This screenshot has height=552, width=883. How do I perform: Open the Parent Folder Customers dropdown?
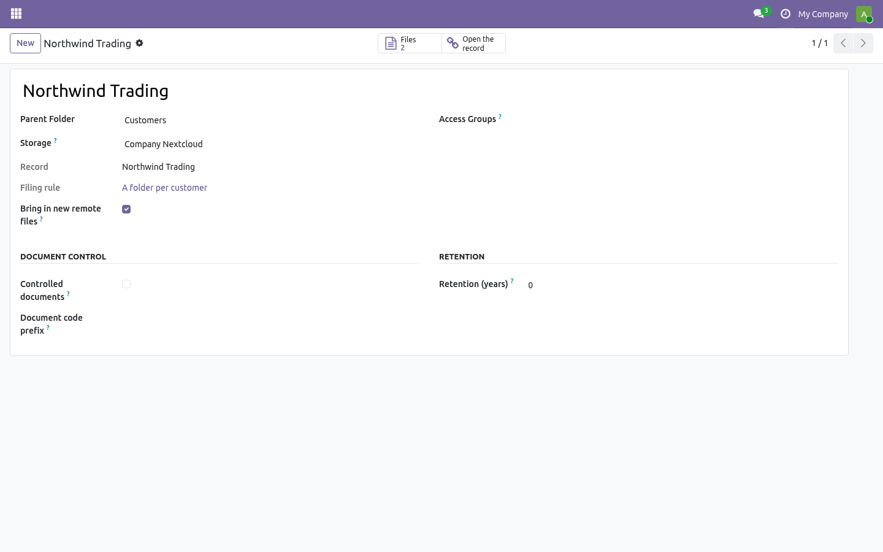pyautogui.click(x=270, y=120)
